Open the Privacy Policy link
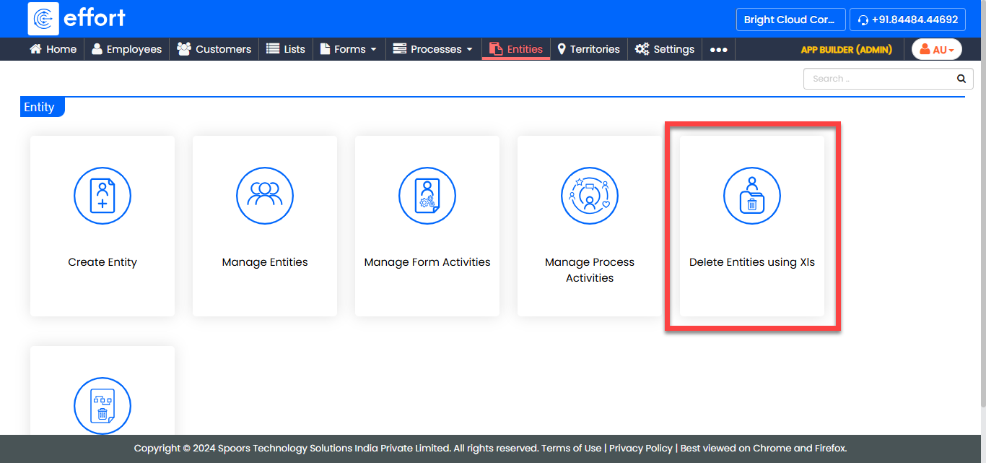The width and height of the screenshot is (986, 463). pyautogui.click(x=640, y=448)
